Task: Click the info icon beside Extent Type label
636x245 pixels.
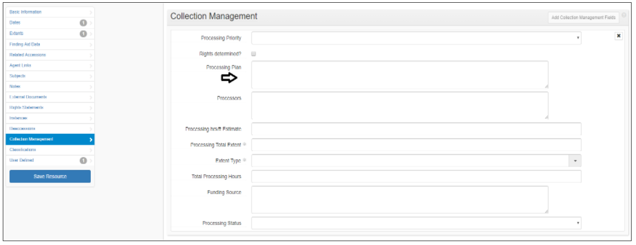Action: (244, 160)
